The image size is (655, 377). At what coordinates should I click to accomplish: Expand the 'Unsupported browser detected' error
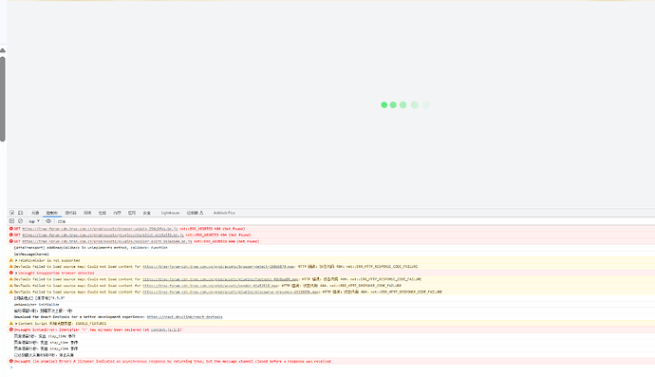pyautogui.click(x=16, y=273)
